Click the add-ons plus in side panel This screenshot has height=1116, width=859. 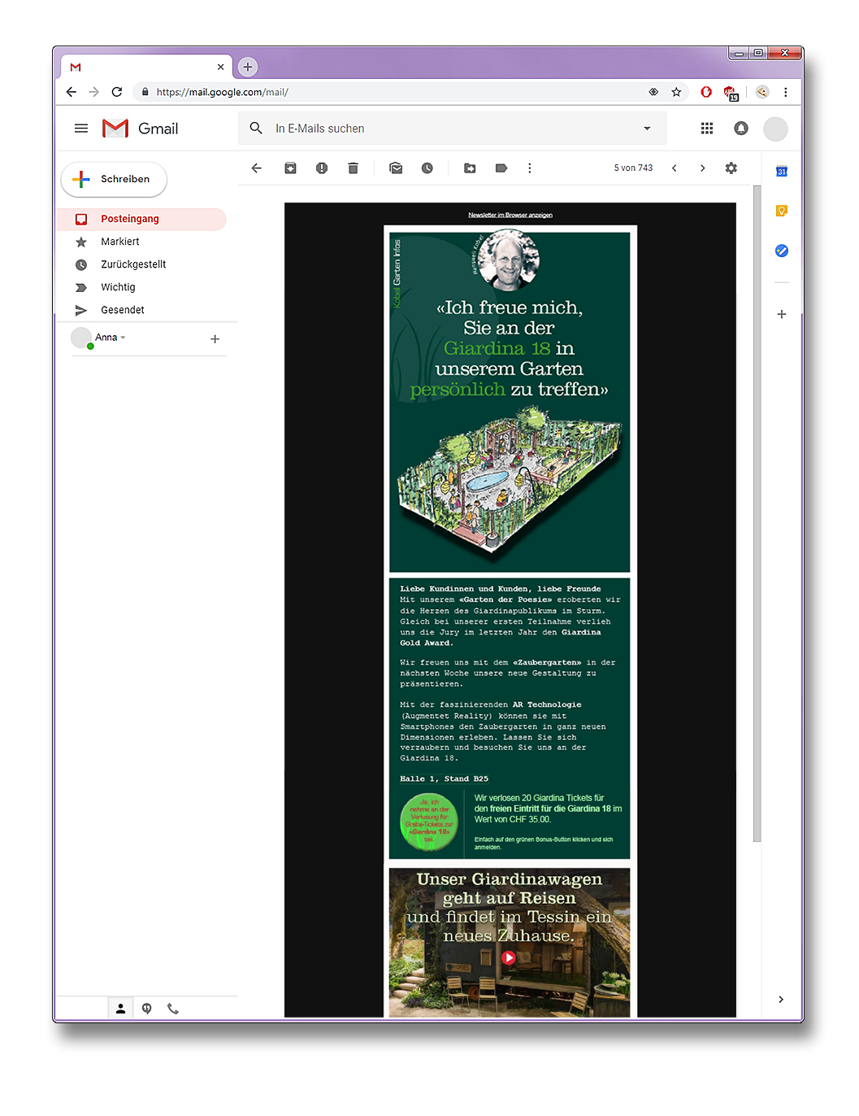(x=782, y=314)
